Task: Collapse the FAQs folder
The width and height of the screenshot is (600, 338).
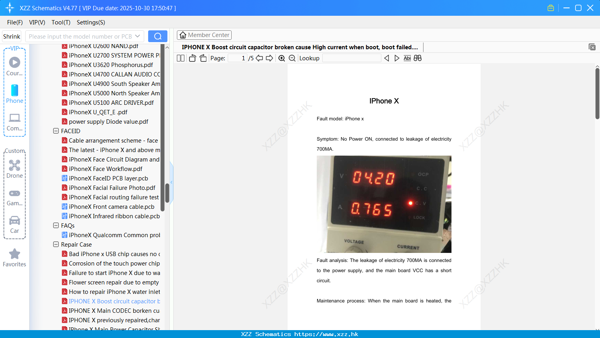Action: 56,225
